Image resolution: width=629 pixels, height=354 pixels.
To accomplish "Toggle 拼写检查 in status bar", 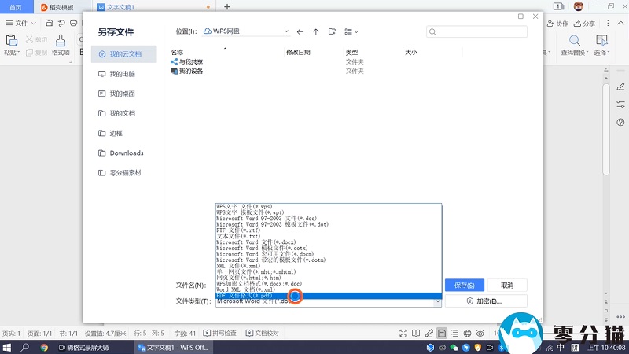I will [x=220, y=333].
